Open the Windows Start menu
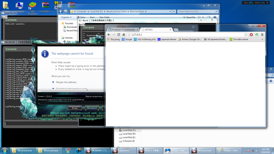The height and width of the screenshot is (154, 274). (x=5, y=151)
